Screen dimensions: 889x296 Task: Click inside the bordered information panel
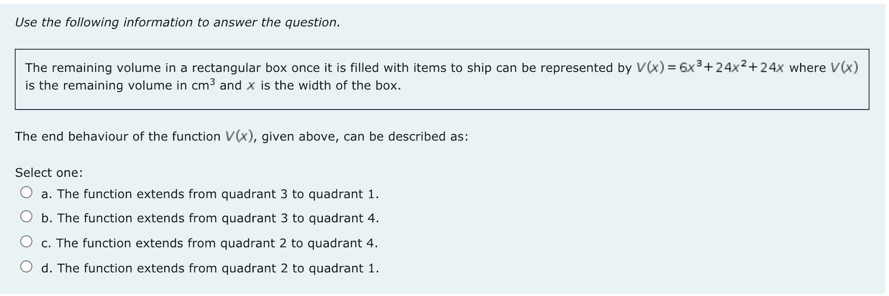[442, 79]
